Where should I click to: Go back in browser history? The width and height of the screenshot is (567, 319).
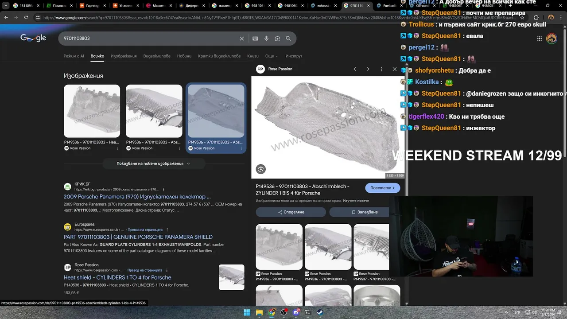tap(6, 17)
